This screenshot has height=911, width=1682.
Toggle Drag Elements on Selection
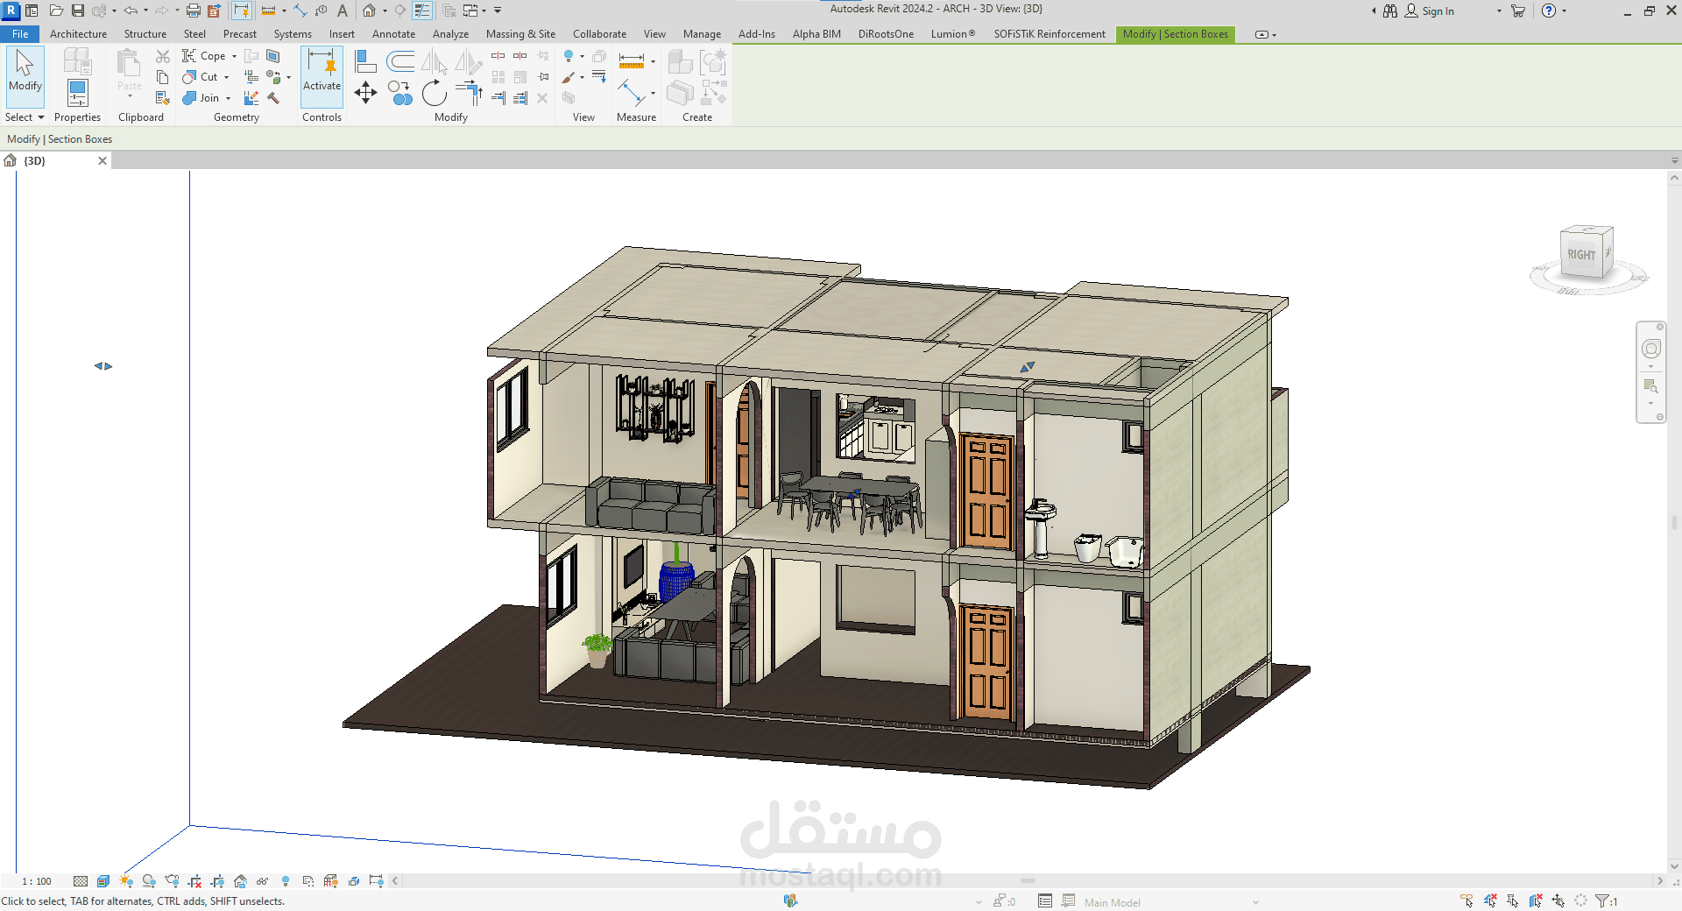pos(1558,900)
